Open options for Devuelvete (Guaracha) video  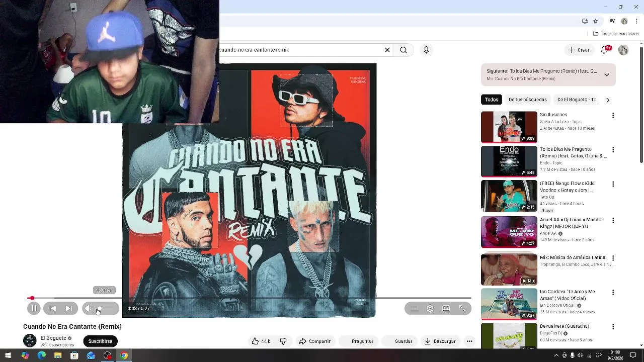[613, 326]
